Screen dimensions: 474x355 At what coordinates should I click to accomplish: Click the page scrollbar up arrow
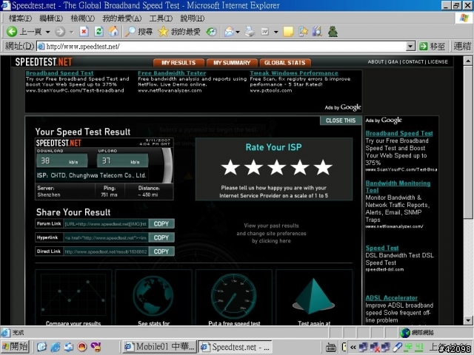468,61
